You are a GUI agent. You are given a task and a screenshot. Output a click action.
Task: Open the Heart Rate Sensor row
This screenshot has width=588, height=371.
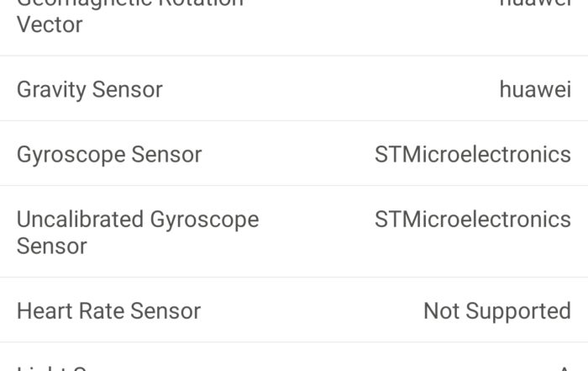click(108, 311)
